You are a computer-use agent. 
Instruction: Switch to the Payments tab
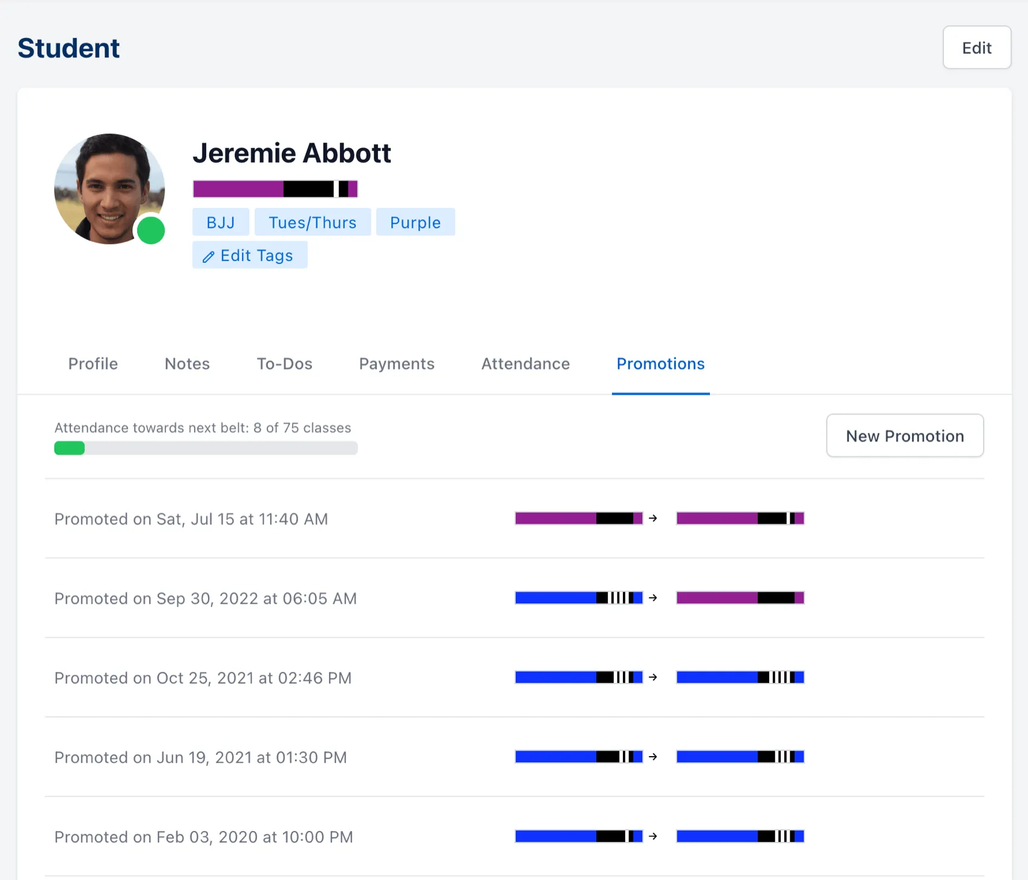click(x=396, y=364)
